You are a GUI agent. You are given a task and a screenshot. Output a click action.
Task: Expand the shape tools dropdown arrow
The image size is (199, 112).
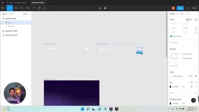[x=24, y=8]
